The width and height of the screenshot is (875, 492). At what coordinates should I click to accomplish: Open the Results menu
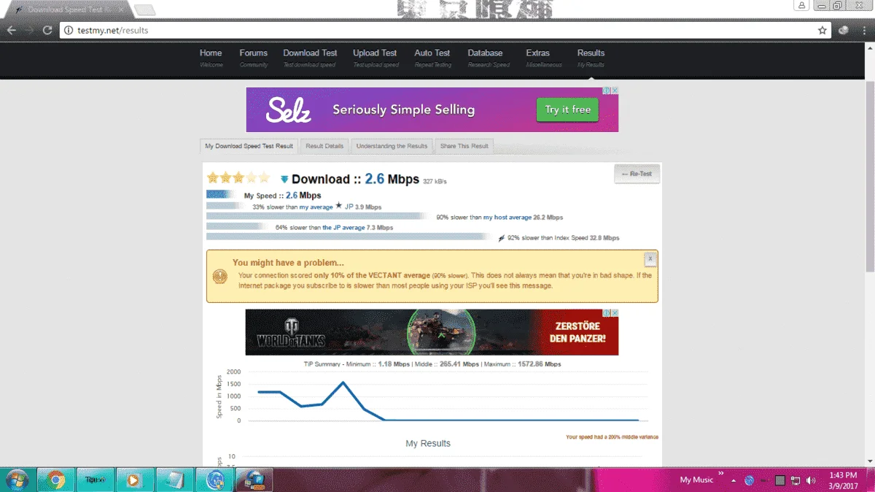[591, 58]
